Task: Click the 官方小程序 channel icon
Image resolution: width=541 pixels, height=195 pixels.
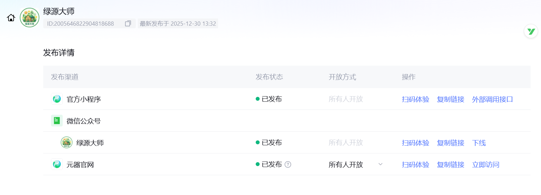Action: coord(57,99)
